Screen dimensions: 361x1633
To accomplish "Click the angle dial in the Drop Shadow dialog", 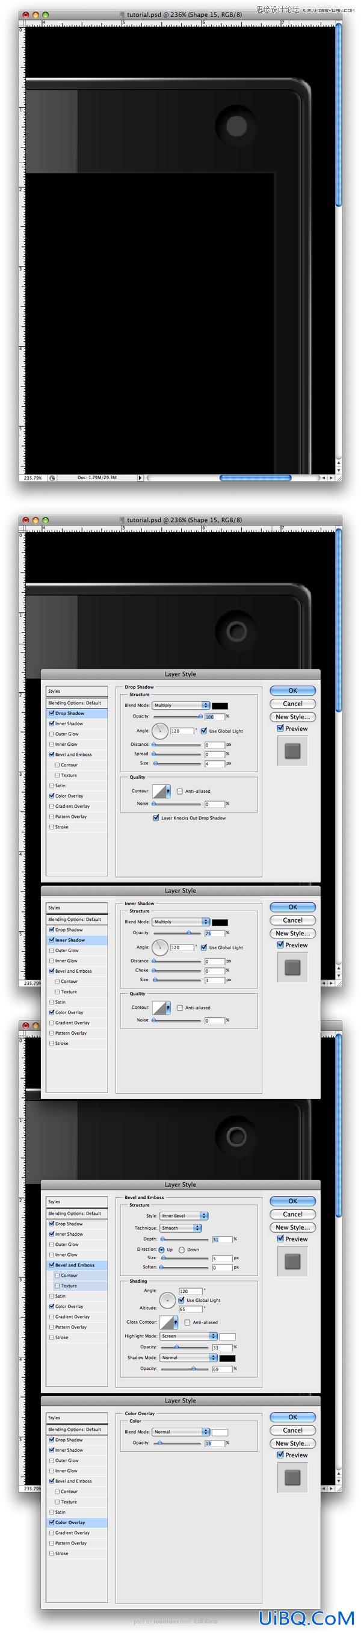I will tap(159, 731).
